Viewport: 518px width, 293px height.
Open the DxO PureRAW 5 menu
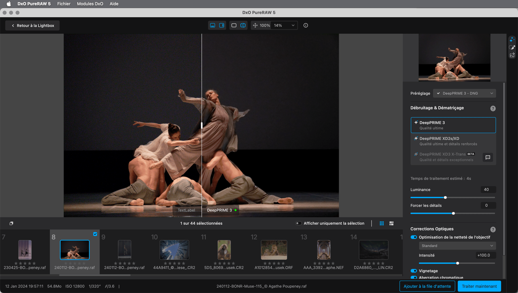[34, 4]
